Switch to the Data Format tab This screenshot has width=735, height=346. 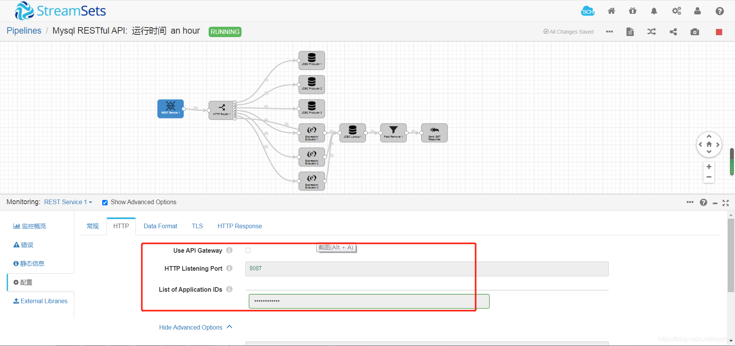coord(160,226)
